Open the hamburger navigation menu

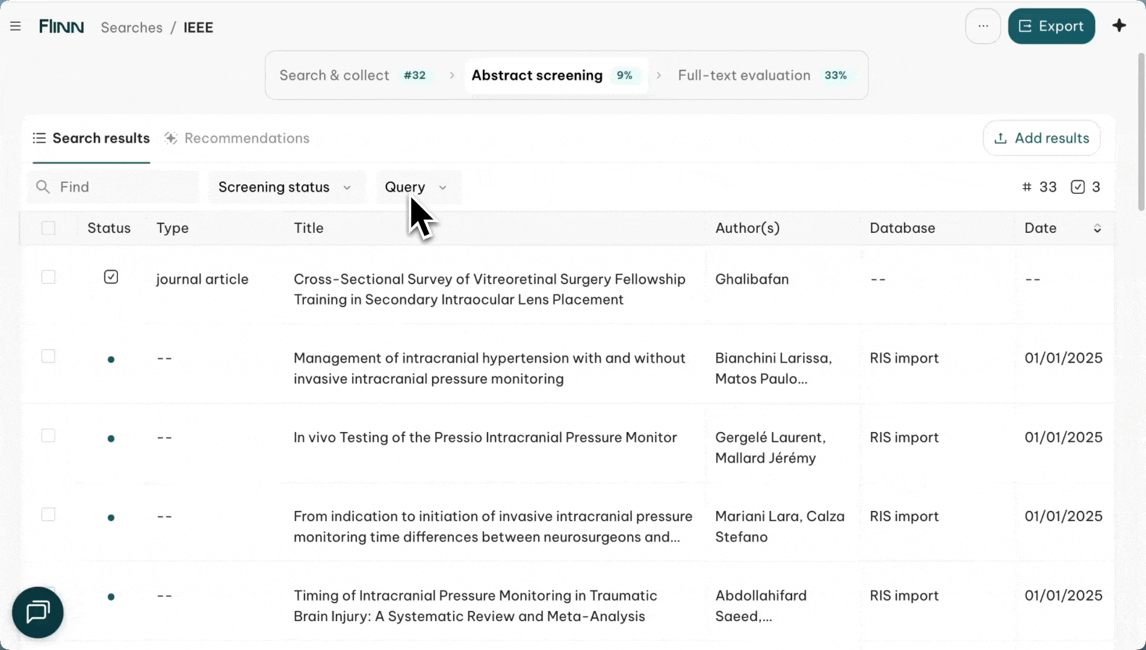click(x=16, y=26)
